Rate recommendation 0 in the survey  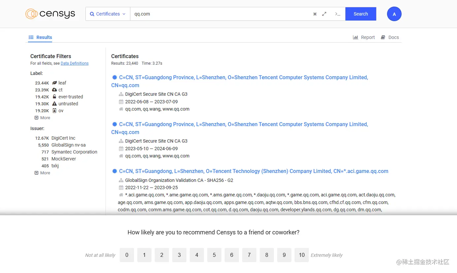127,255
